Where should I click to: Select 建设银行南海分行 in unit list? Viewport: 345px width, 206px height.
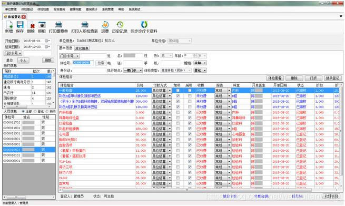point(27,82)
